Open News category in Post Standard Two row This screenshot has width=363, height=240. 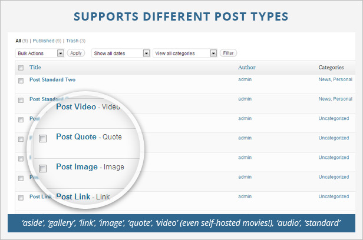(x=325, y=79)
